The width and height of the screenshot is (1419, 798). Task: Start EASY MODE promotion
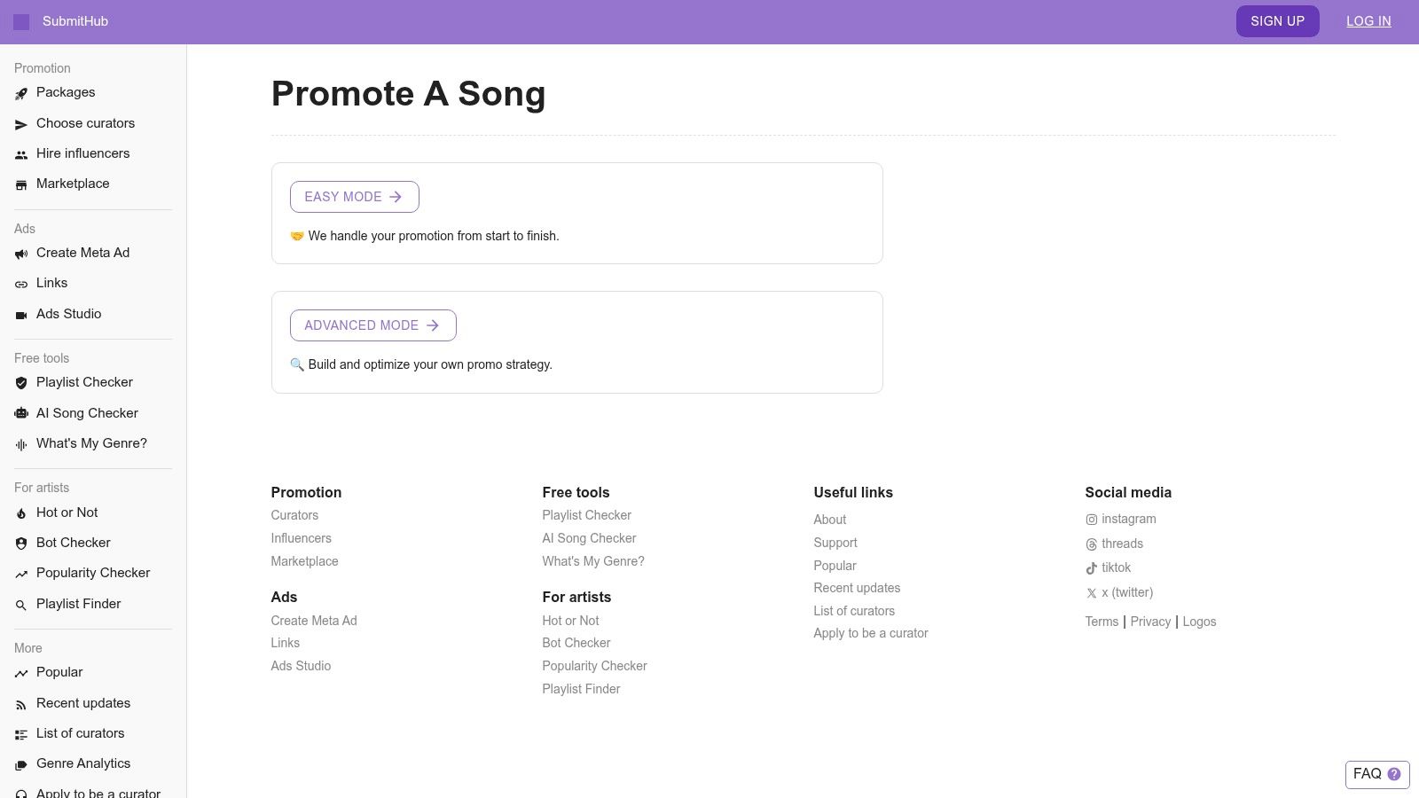tap(354, 197)
